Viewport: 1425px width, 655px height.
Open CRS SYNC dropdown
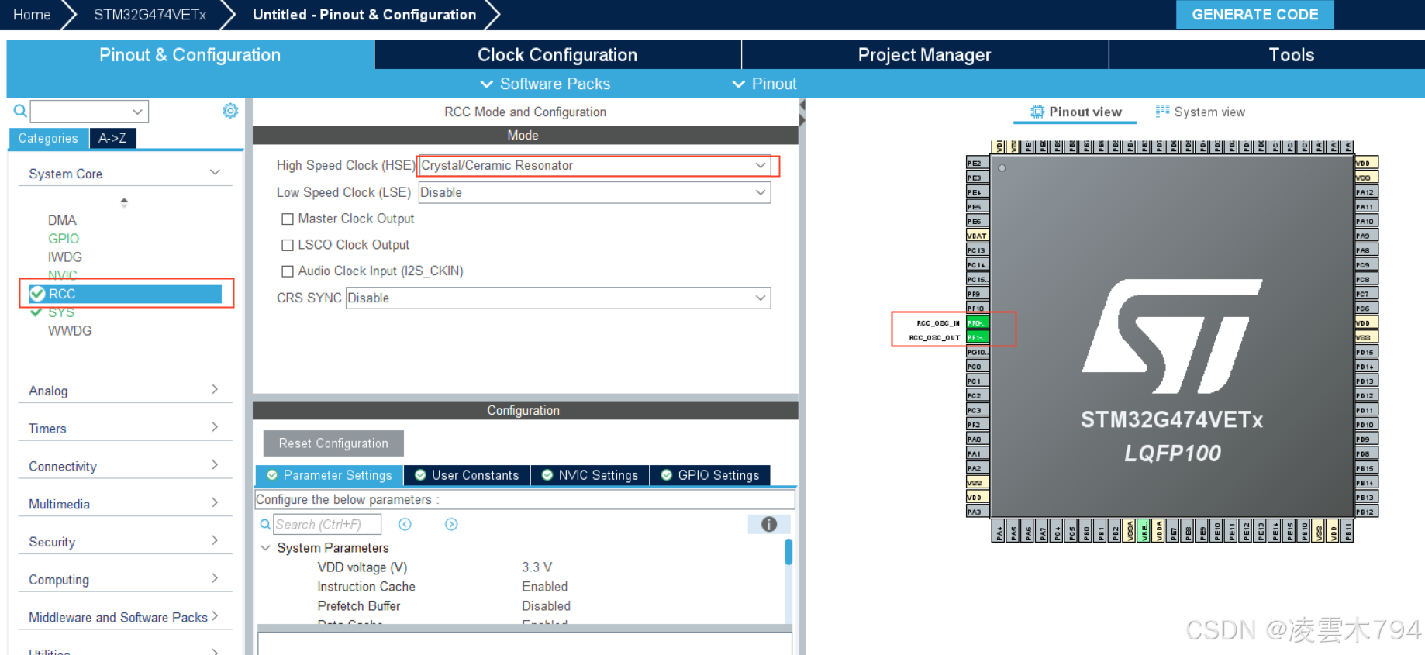click(558, 298)
